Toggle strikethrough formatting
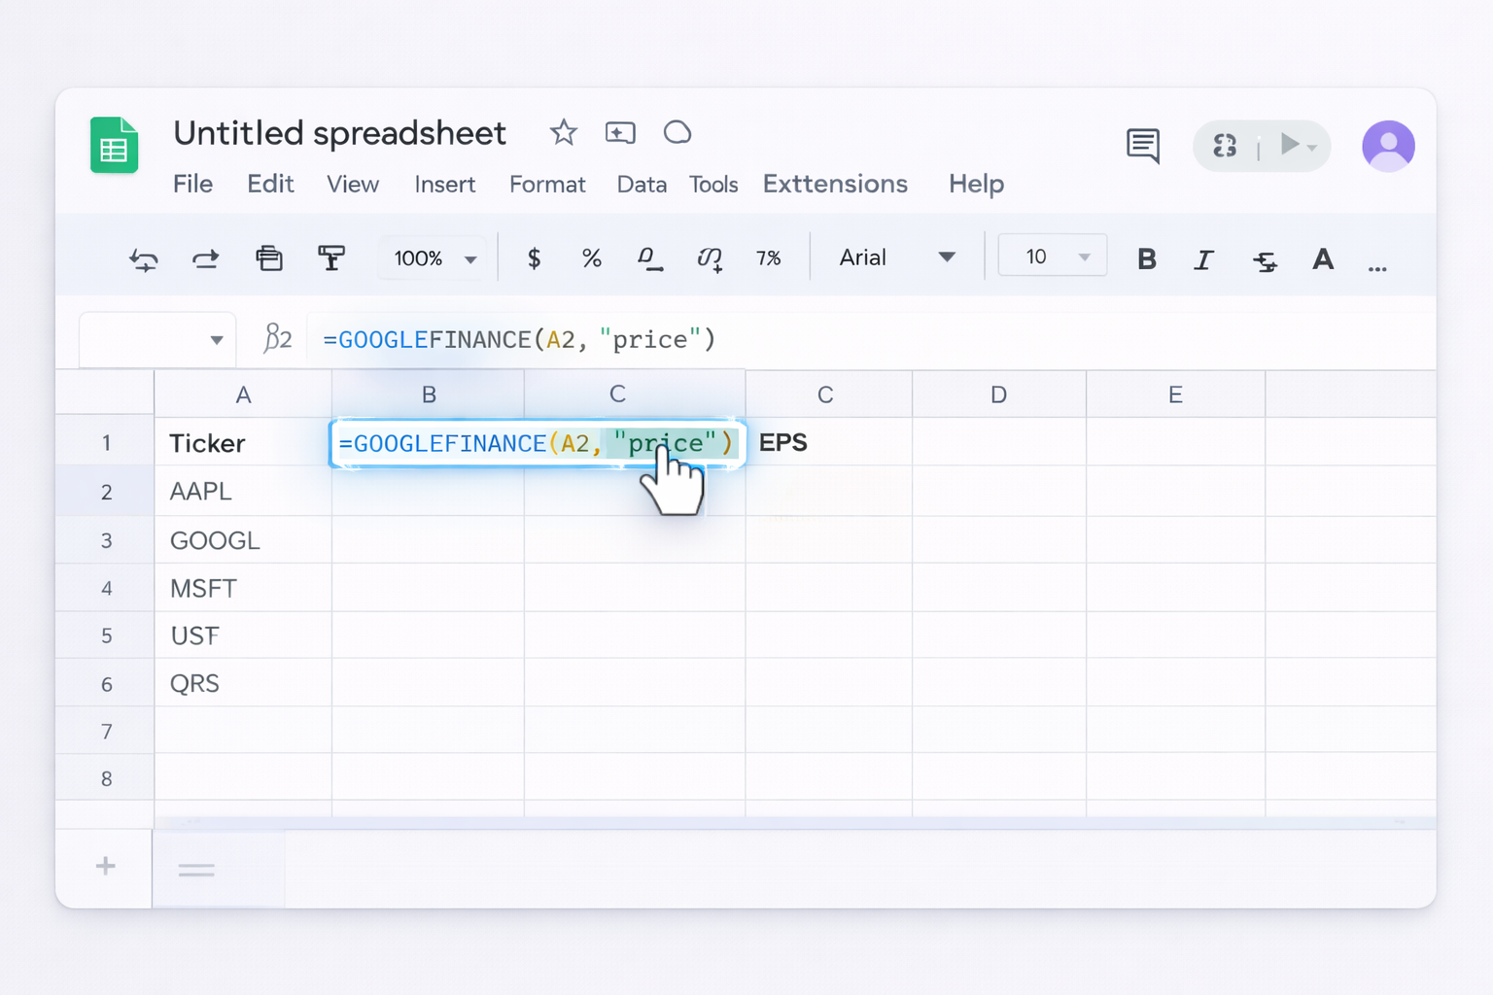 click(x=1265, y=260)
